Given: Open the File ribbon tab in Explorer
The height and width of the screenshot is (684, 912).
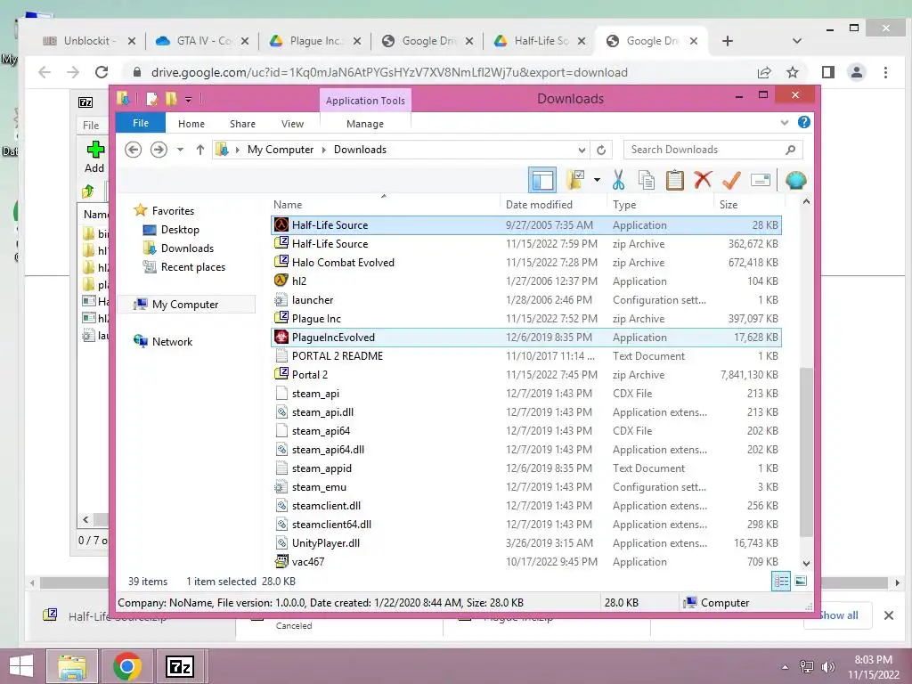Looking at the screenshot, I should coord(141,123).
